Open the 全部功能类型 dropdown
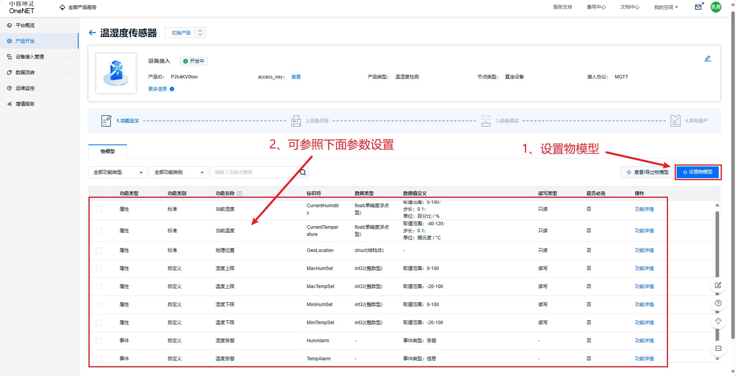736x376 pixels. tap(118, 172)
